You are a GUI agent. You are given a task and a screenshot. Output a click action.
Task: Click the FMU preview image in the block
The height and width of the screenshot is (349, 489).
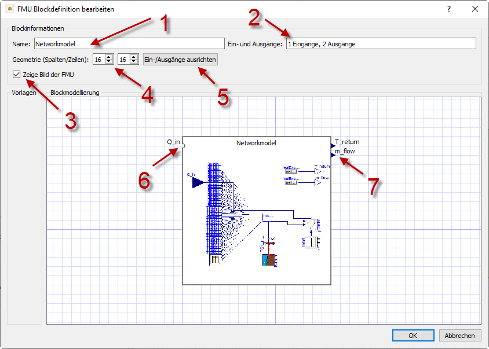258,214
